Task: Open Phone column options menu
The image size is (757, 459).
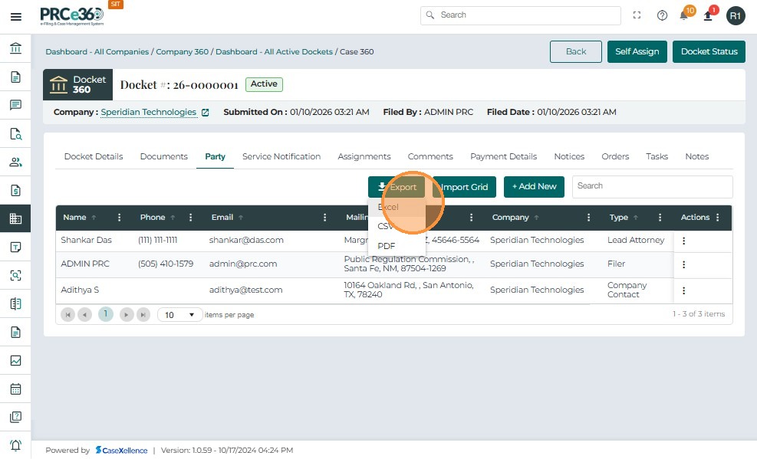Action: [x=191, y=218]
